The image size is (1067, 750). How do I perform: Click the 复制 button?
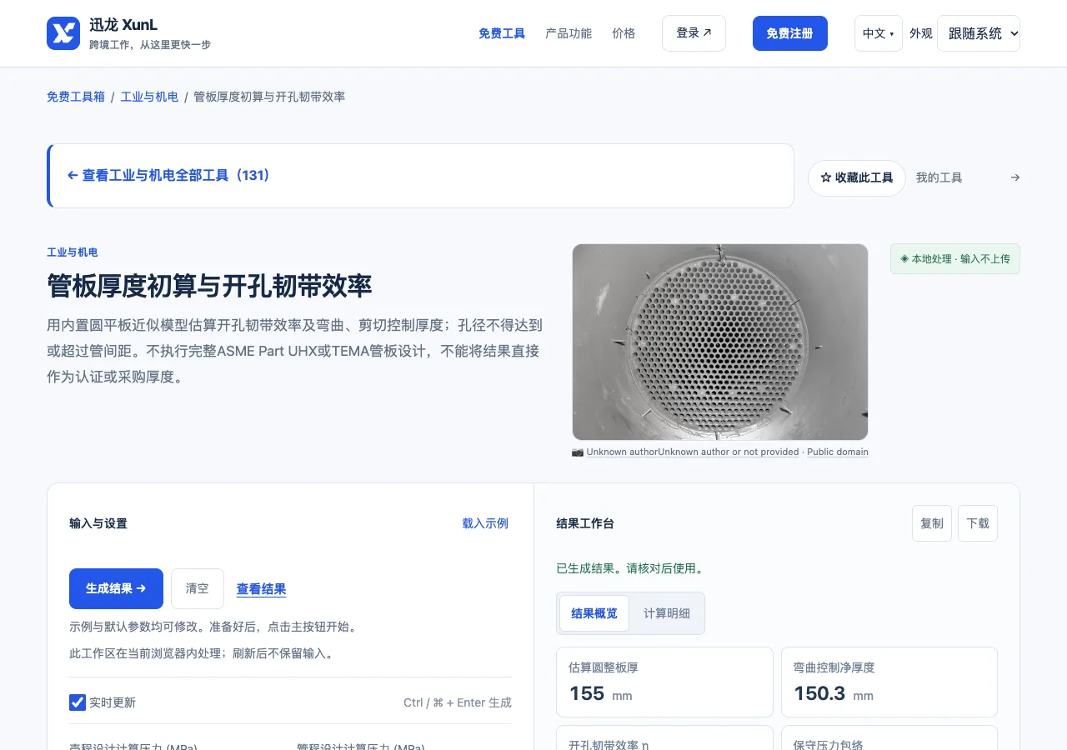(x=932, y=523)
